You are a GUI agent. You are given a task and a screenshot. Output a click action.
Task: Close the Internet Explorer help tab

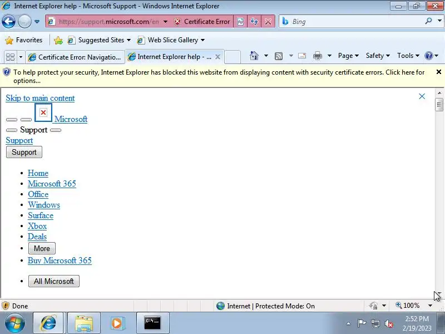tap(217, 57)
